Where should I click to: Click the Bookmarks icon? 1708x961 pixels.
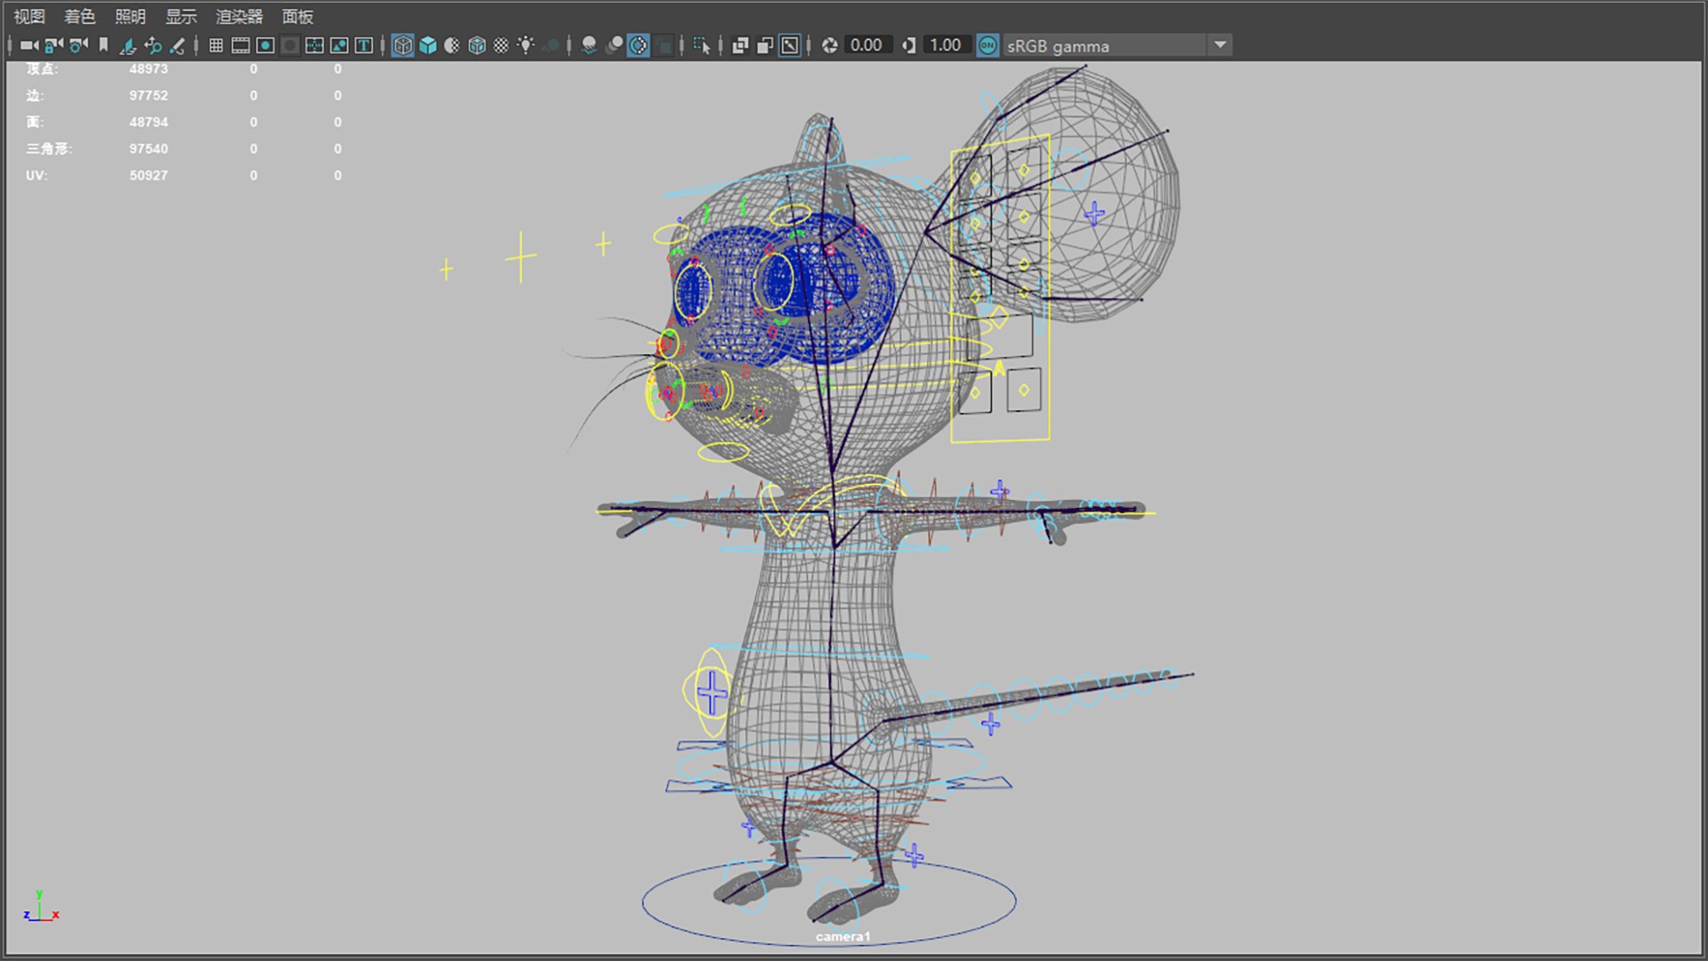pyautogui.click(x=103, y=45)
